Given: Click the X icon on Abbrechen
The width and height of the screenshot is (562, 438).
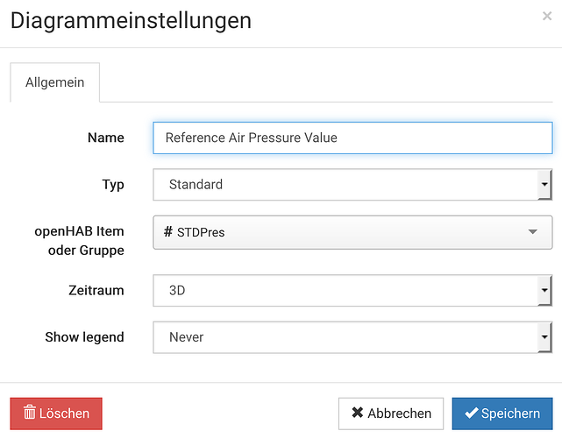Looking at the screenshot, I should 357,413.
